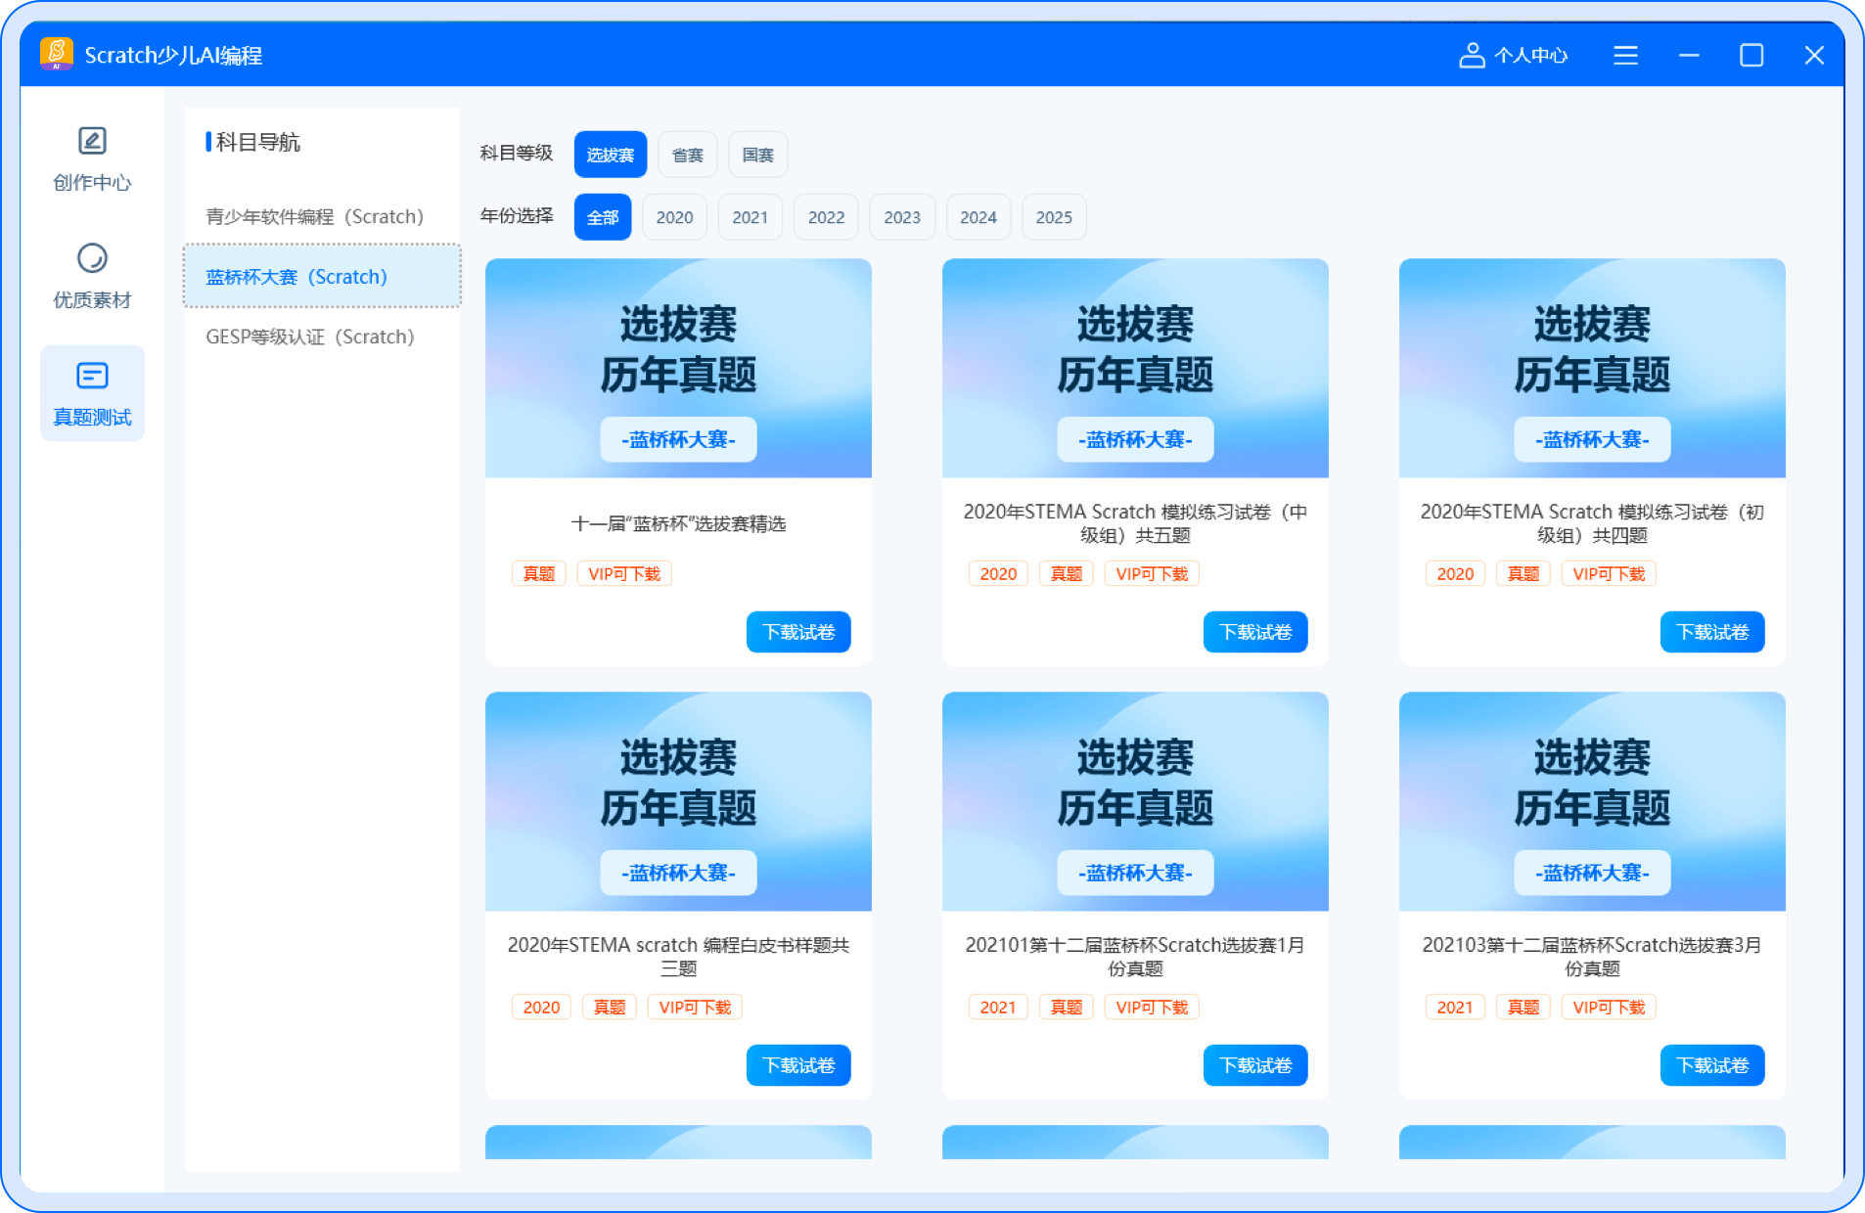Click the Scratch app logo icon
Viewport: 1865px width, 1213px height.
pyautogui.click(x=57, y=54)
